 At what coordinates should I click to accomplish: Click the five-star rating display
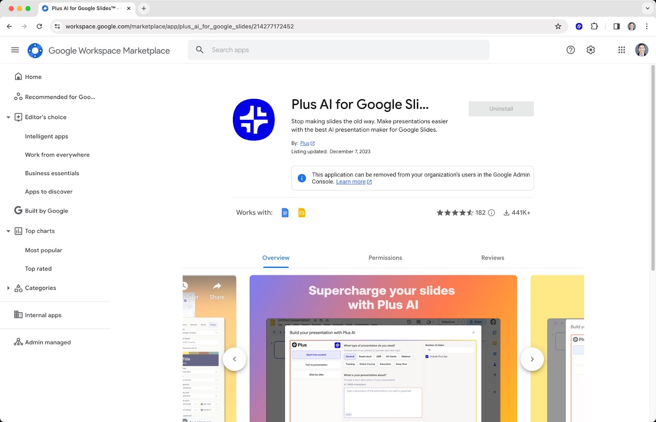point(455,213)
